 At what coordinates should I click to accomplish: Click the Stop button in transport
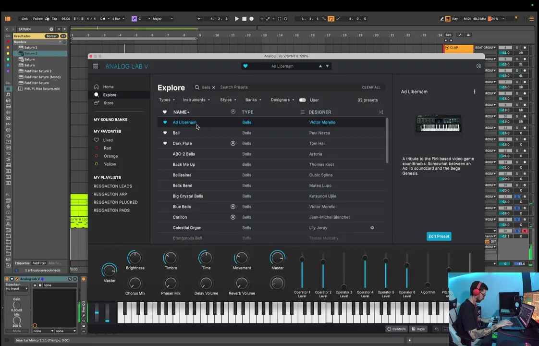[245, 19]
